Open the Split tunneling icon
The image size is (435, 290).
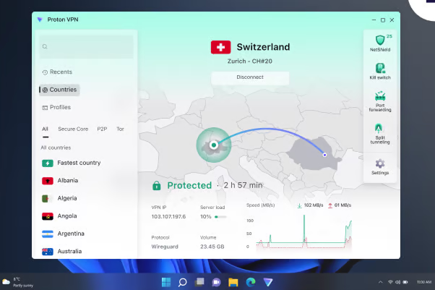[x=379, y=129]
